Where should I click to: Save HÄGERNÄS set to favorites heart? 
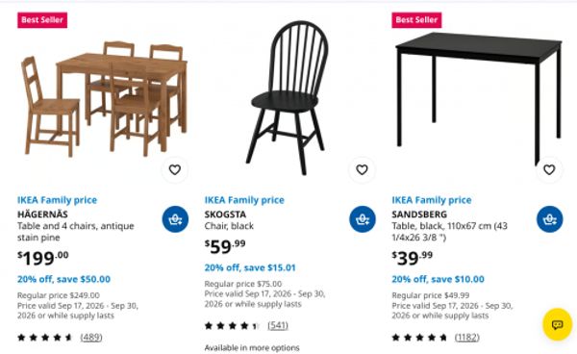[x=175, y=169]
